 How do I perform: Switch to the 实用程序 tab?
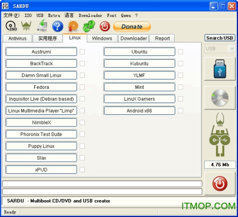(x=48, y=38)
